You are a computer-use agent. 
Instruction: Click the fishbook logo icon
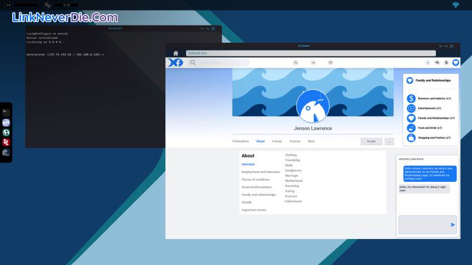(175, 63)
